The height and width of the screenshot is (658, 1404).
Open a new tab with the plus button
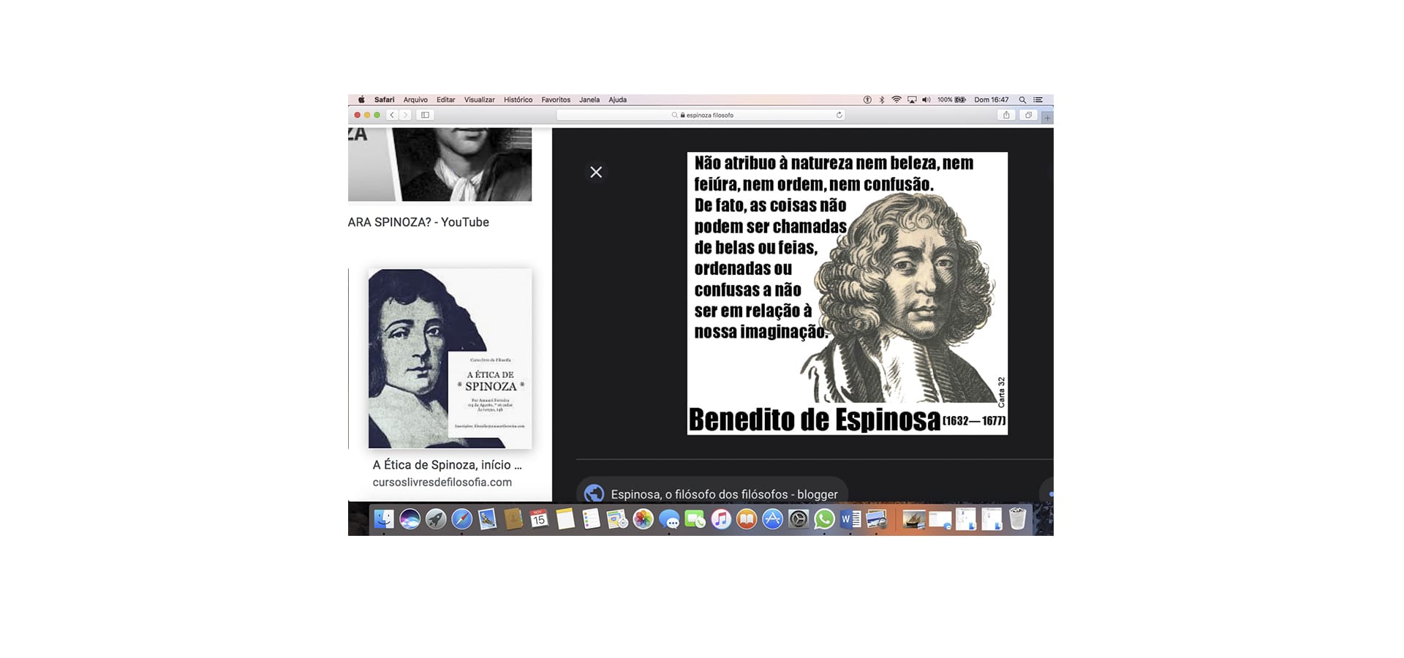pyautogui.click(x=1047, y=117)
